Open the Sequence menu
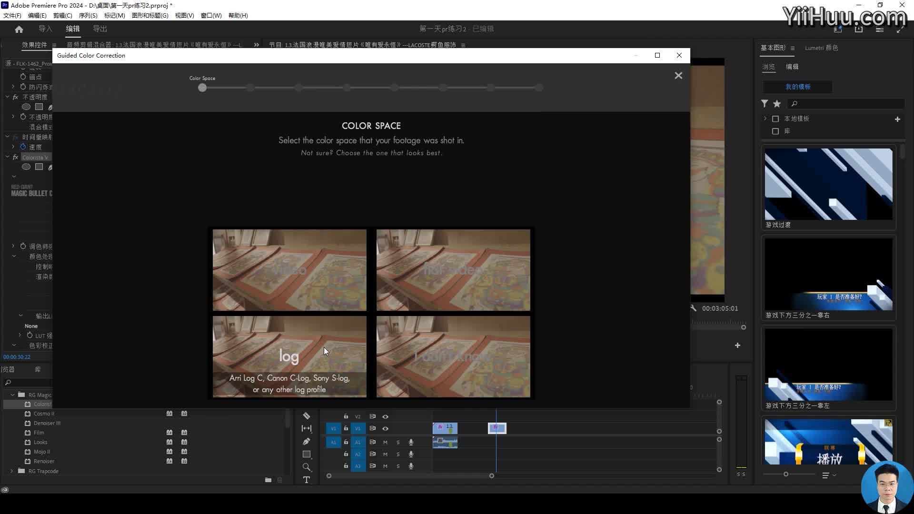The height and width of the screenshot is (514, 914). (x=88, y=16)
